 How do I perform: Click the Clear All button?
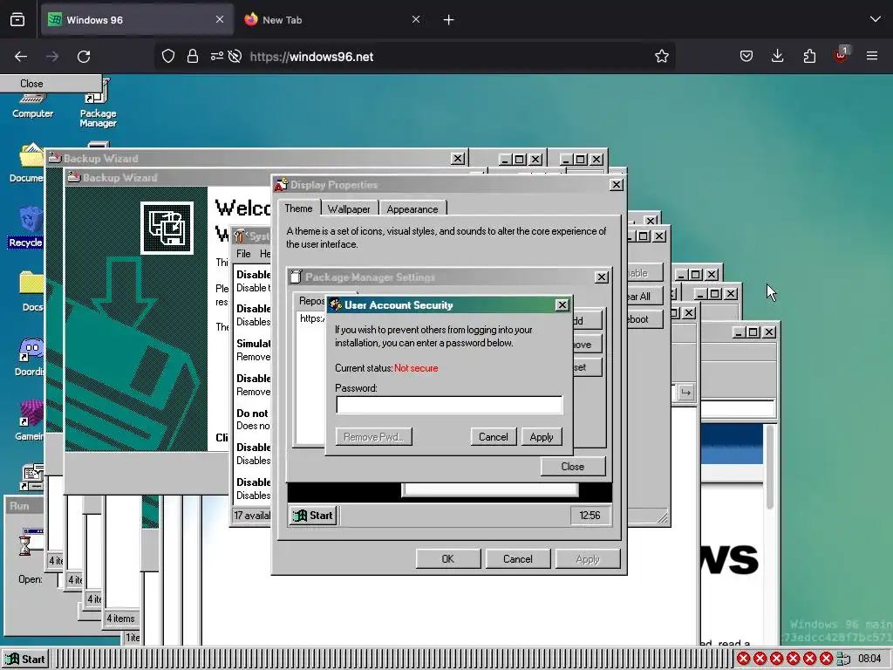644,297
